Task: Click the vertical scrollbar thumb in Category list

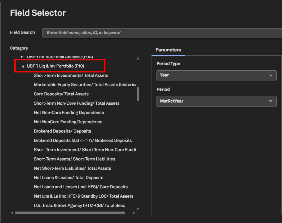Action: (x=138, y=94)
